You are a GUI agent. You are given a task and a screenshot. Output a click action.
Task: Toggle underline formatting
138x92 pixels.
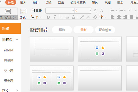pos(61,17)
